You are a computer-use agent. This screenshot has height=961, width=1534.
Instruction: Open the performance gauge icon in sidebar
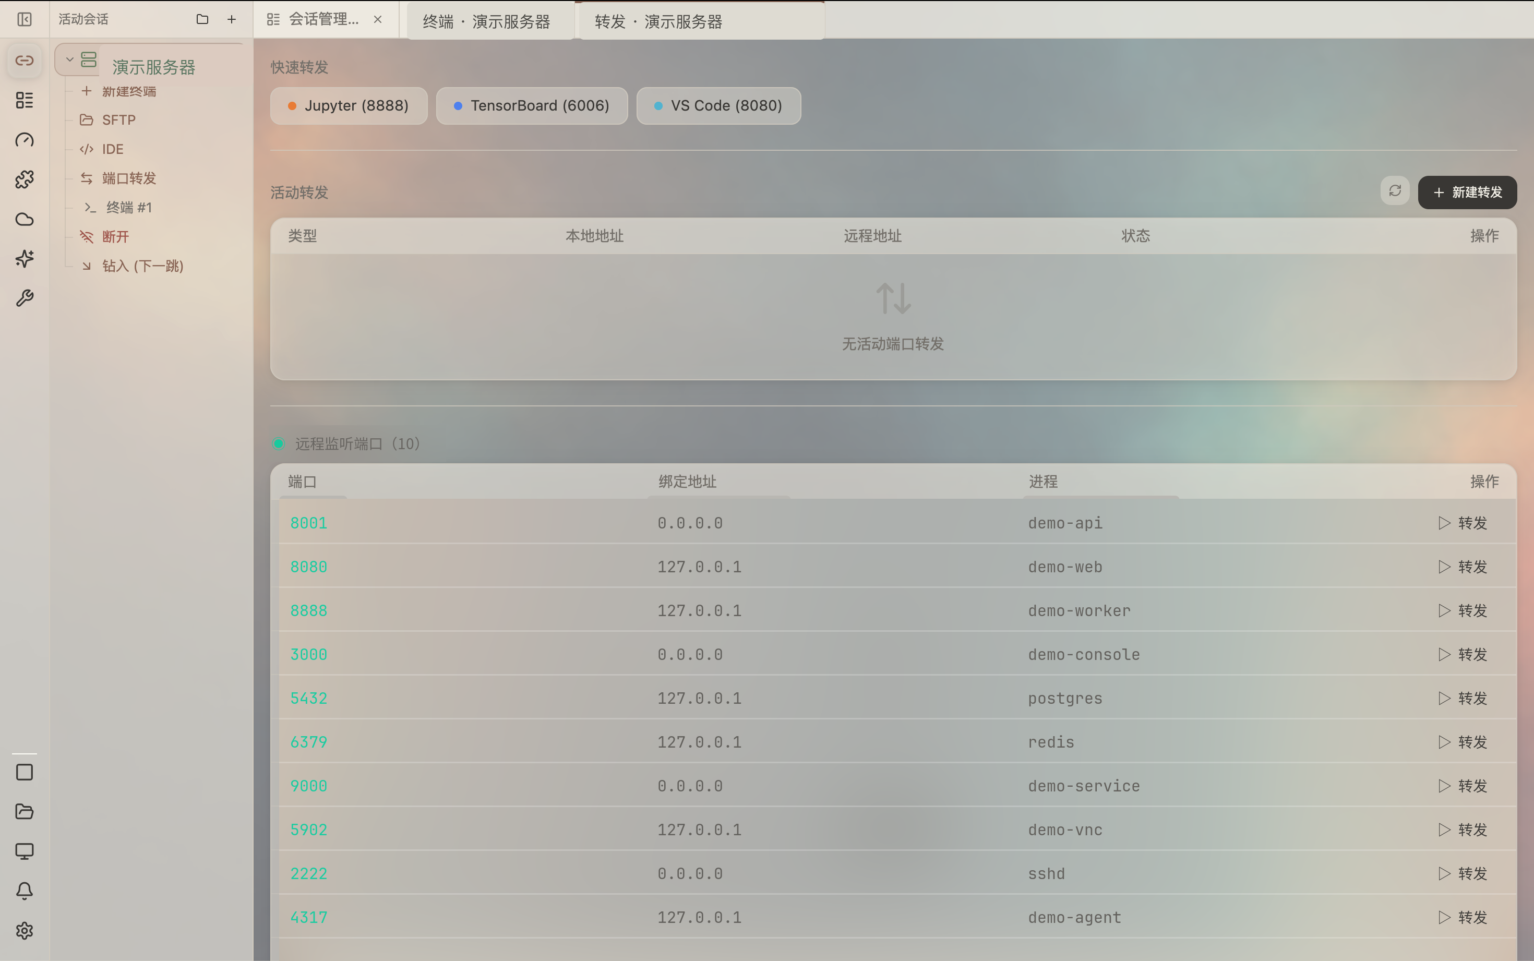(x=24, y=140)
